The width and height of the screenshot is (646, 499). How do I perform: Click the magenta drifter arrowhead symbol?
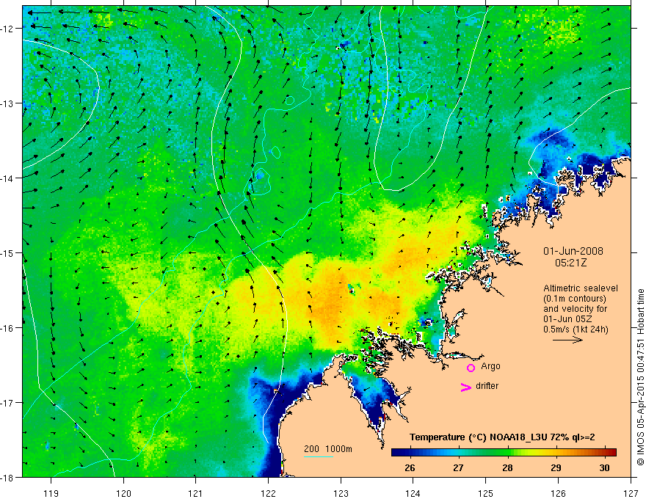point(465,387)
